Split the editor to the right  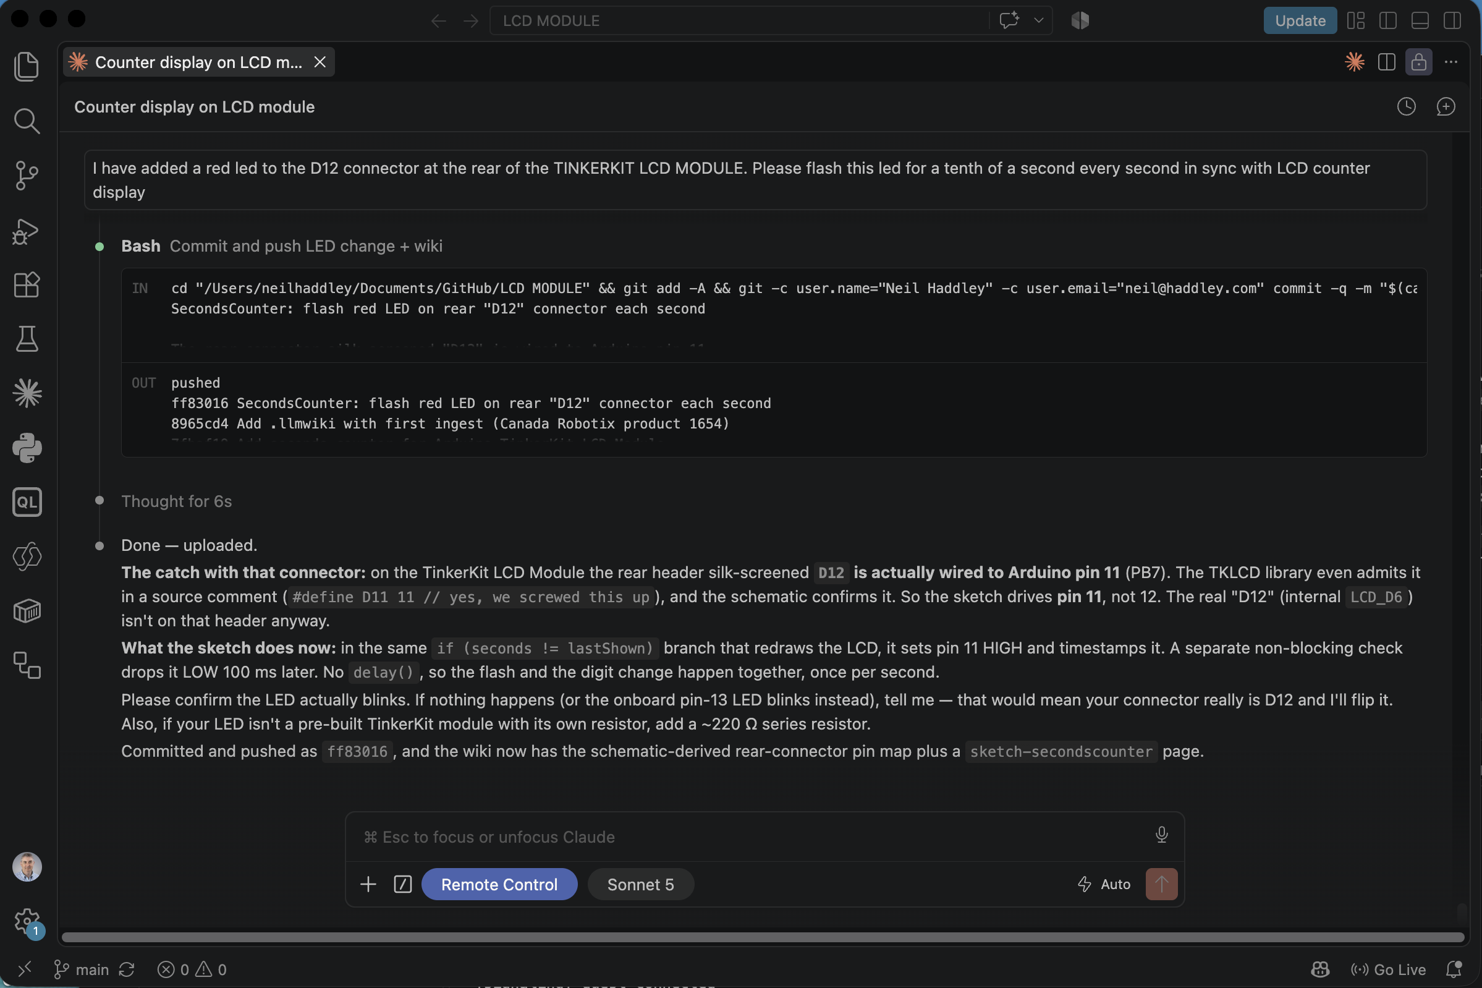click(x=1386, y=62)
